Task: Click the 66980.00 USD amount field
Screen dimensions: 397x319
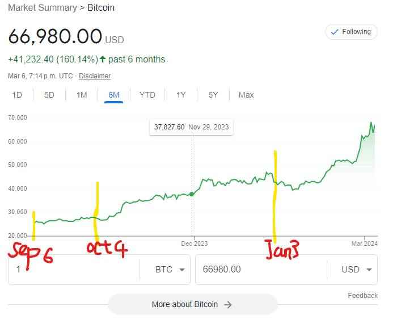Action: pos(261,270)
